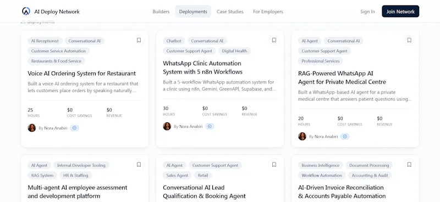The height and width of the screenshot is (202, 440).
Task: Click Customer Support Agent tag on Lead Qualification card
Action: click(x=215, y=165)
